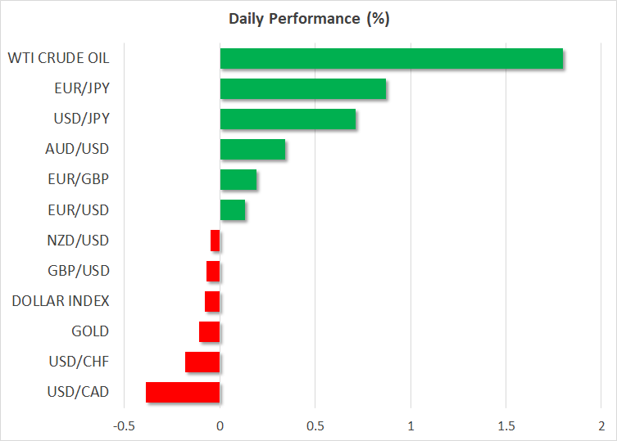Click the EUR/JPY green bar
This screenshot has width=617, height=441.
tap(303, 89)
